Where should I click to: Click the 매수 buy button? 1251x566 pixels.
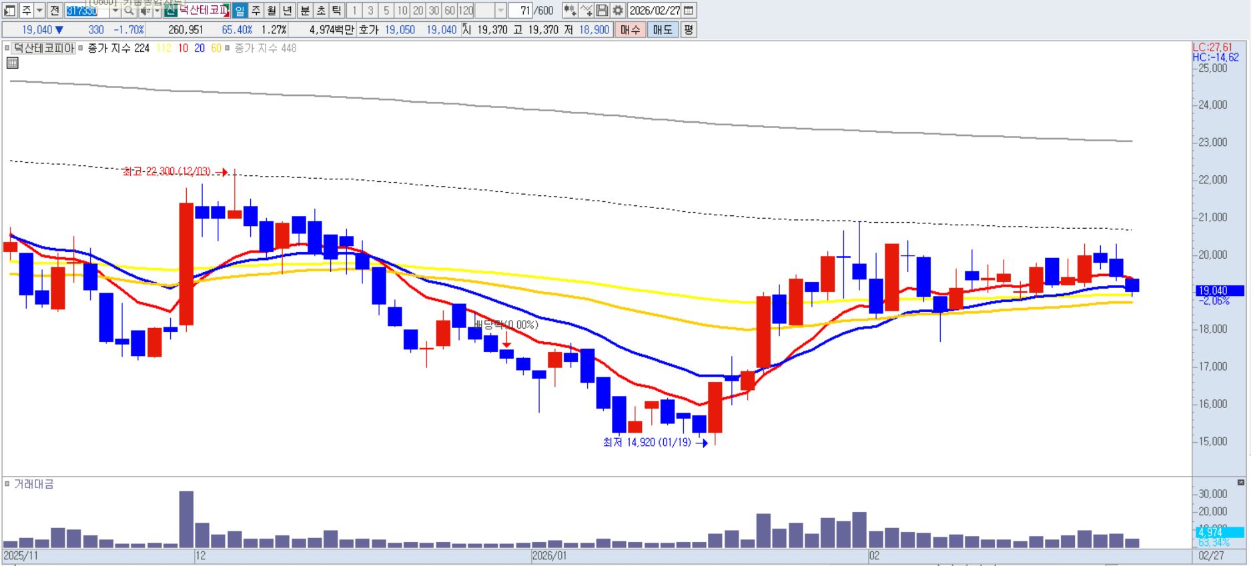tap(630, 30)
